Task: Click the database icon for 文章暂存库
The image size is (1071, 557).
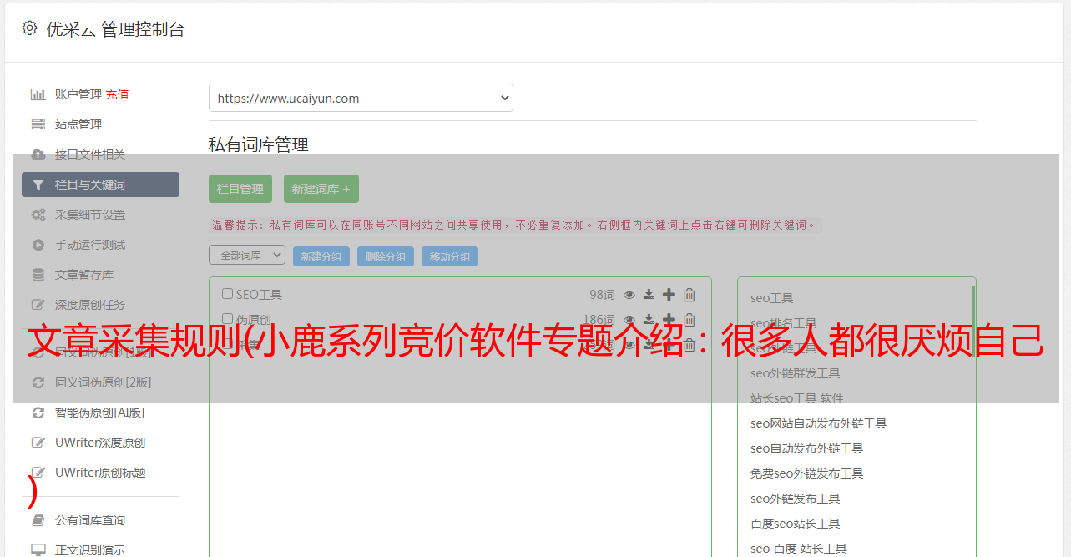Action: tap(38, 275)
